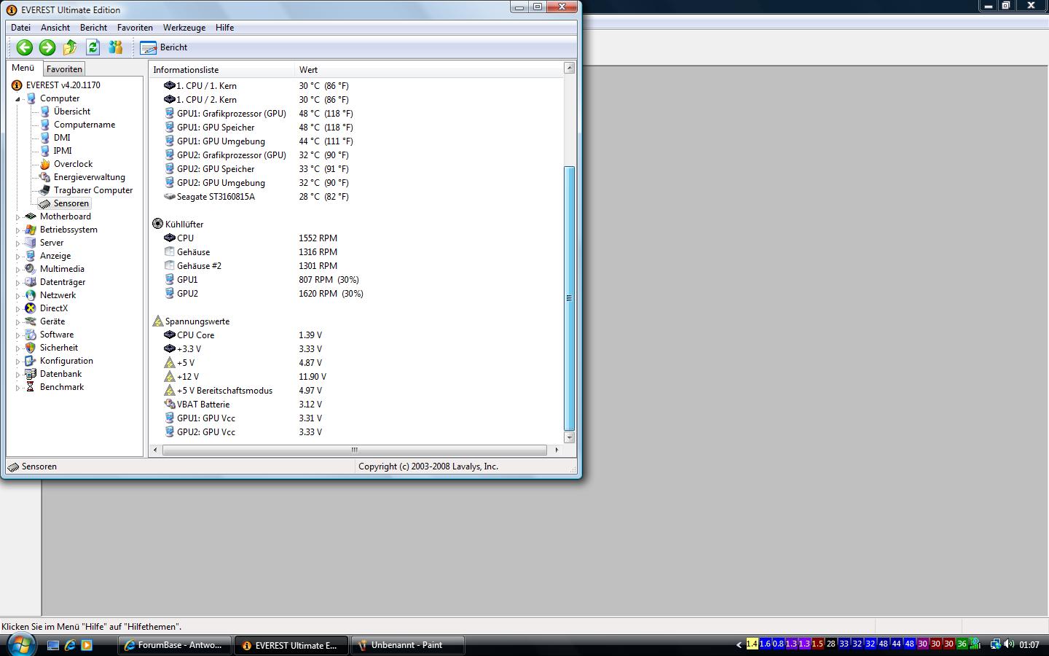1049x656 pixels.
Task: Click the Informationsliste column header
Action: point(221,70)
